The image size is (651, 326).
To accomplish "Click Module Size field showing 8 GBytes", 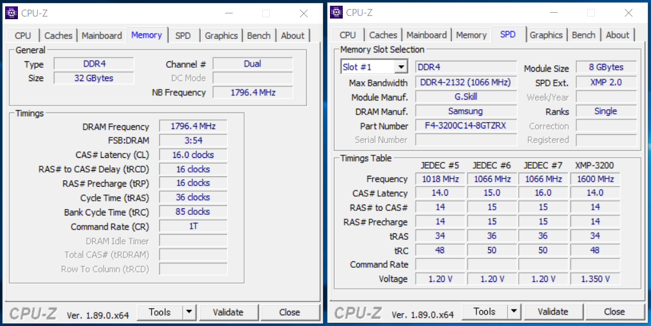I will pos(606,67).
